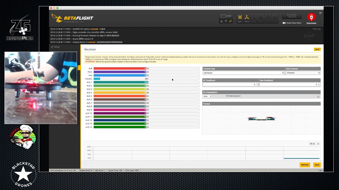Click the Betaflight bee logo
Viewport: 339px width, 190px height.
pyautogui.click(x=57, y=18)
